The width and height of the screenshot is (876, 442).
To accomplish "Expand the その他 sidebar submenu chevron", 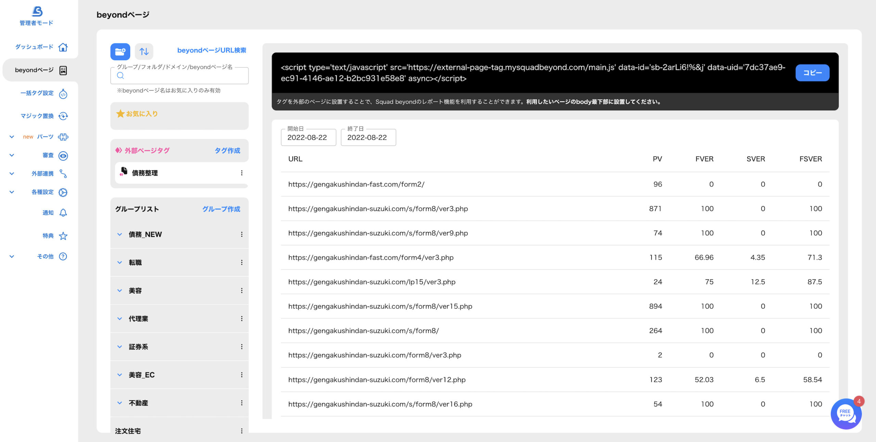I will click(x=12, y=256).
